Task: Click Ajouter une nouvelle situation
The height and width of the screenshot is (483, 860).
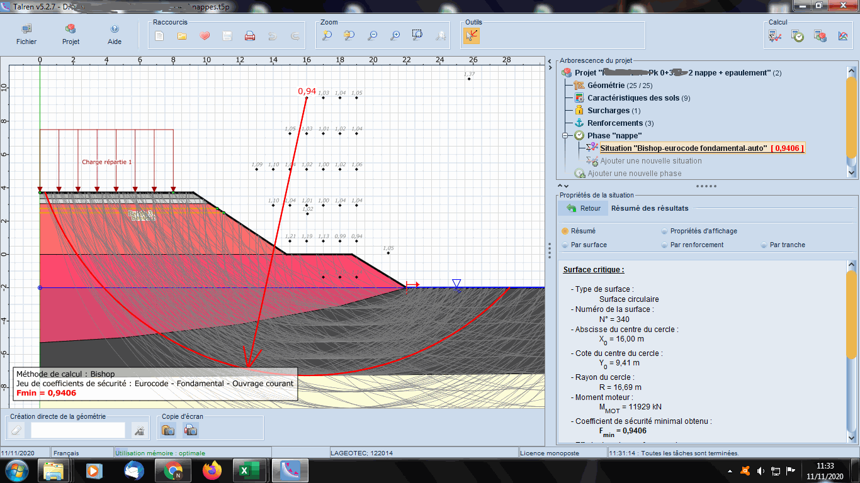Action: click(651, 161)
